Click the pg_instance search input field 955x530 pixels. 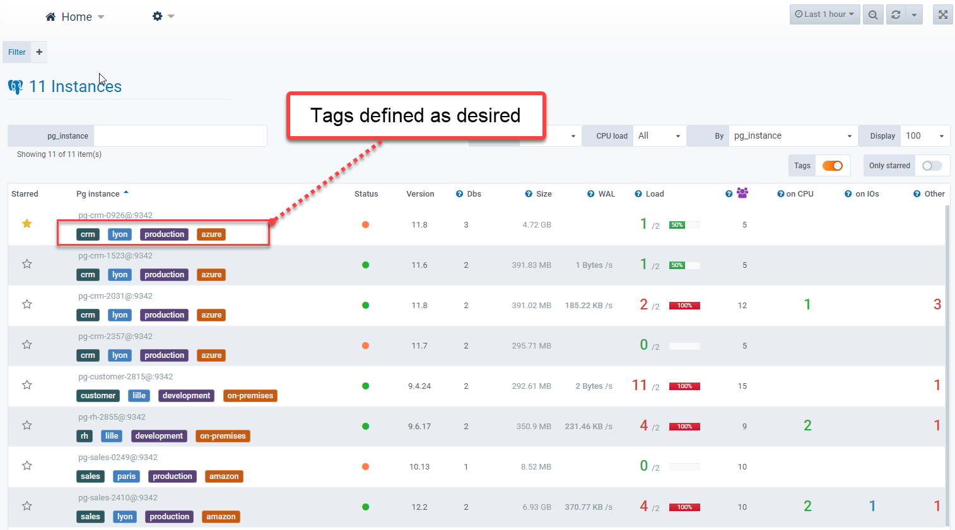[x=180, y=136]
